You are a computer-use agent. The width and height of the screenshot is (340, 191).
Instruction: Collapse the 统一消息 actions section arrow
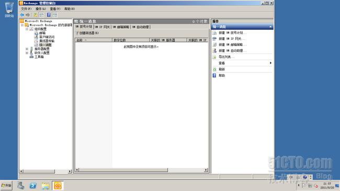[x=270, y=27]
